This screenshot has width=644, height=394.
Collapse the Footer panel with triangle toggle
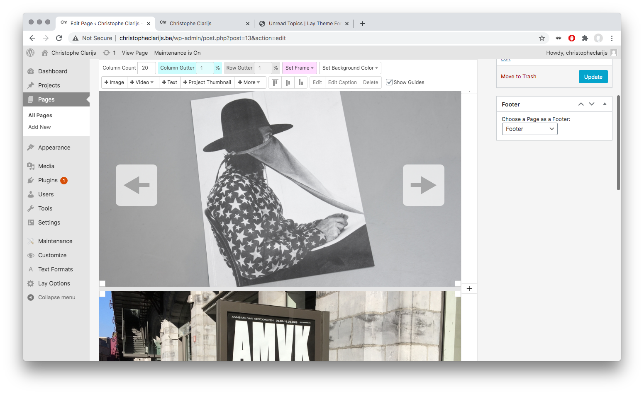(605, 104)
